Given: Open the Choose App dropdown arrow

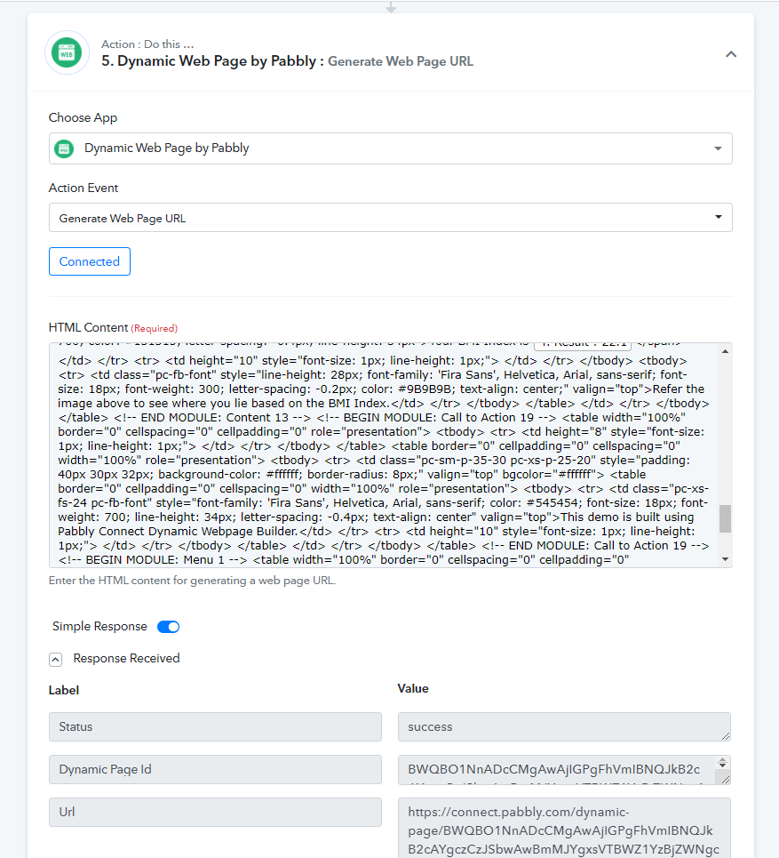Looking at the screenshot, I should [718, 148].
